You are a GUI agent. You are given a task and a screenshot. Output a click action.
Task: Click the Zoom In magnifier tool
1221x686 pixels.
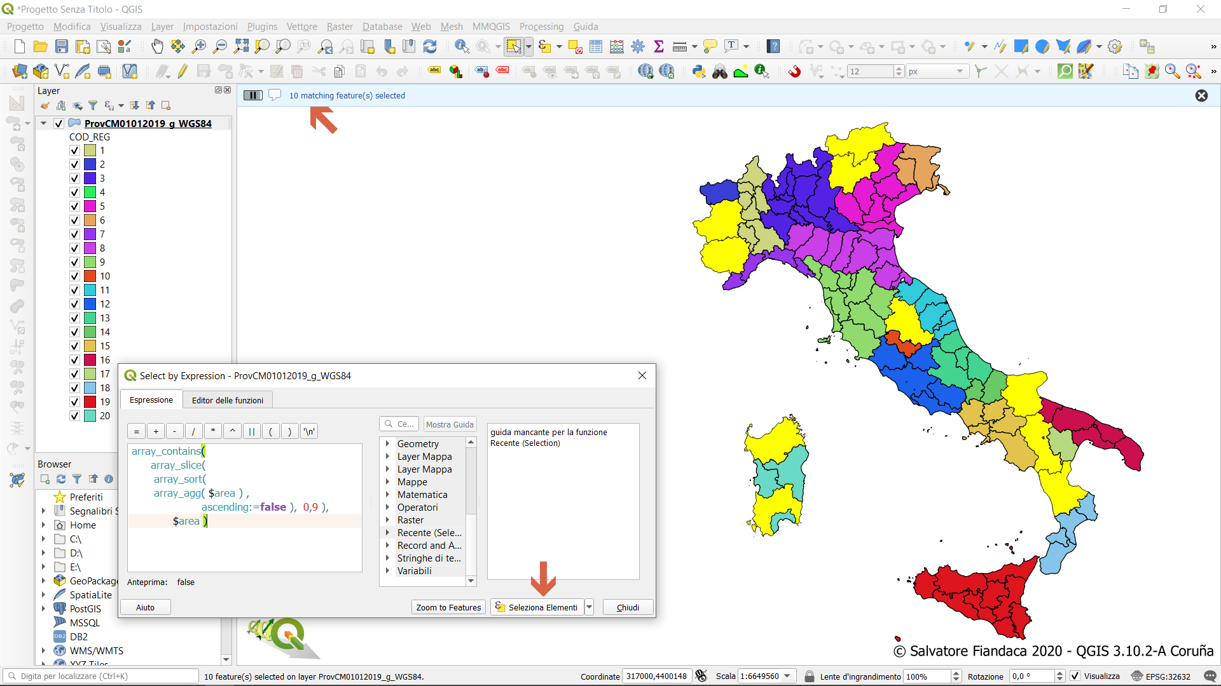(199, 46)
